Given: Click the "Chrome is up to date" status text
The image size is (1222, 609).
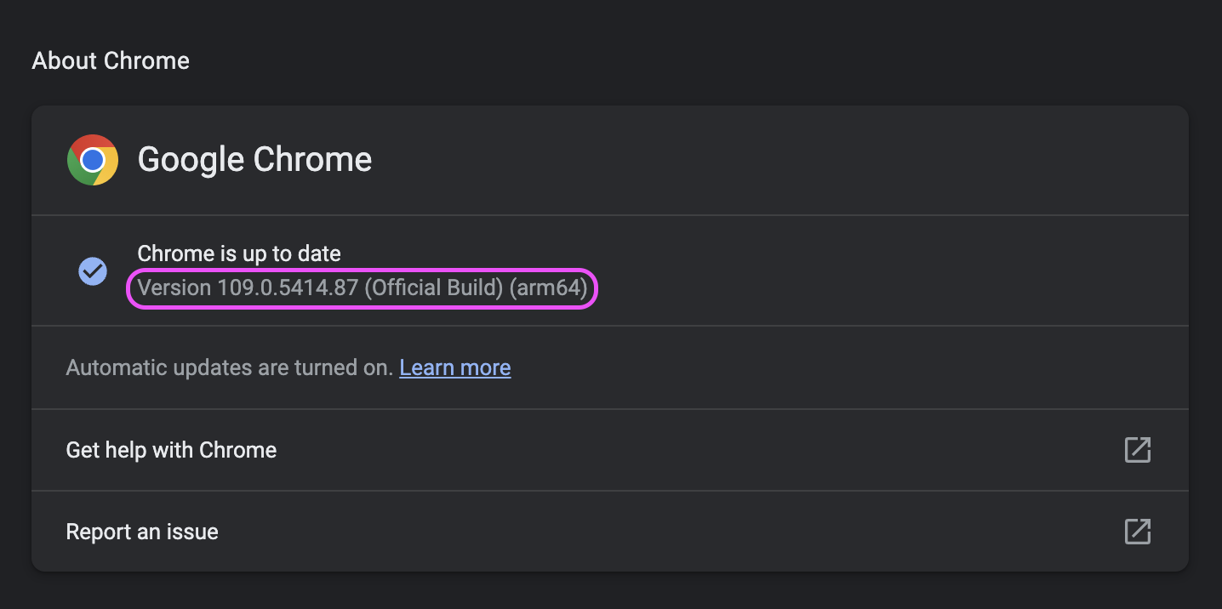Looking at the screenshot, I should pos(239,253).
